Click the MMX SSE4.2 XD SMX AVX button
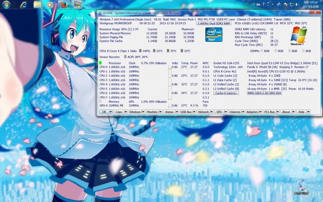 click(x=264, y=93)
